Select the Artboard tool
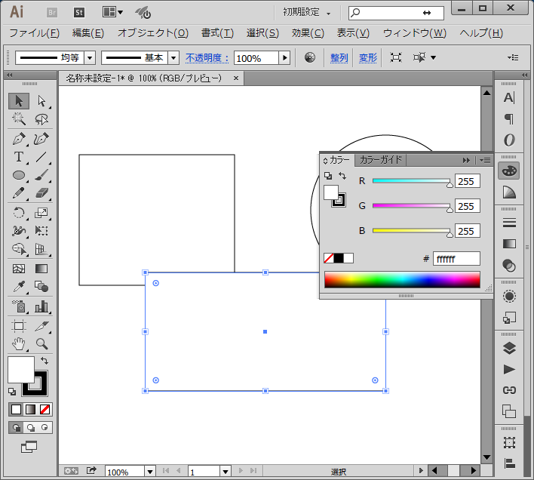Screen dimensions: 534x480 (19, 326)
